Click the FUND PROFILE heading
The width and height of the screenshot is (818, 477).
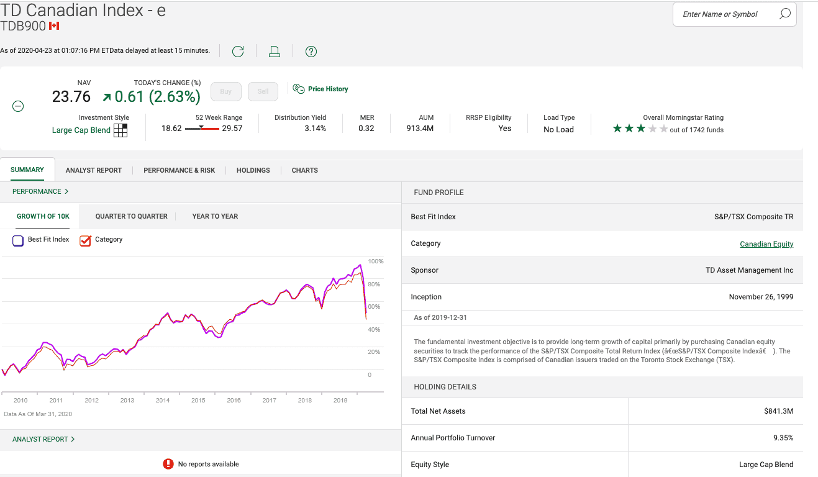click(x=439, y=193)
